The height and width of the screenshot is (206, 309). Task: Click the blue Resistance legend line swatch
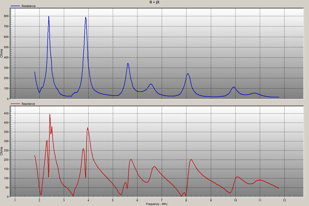coord(15,6)
